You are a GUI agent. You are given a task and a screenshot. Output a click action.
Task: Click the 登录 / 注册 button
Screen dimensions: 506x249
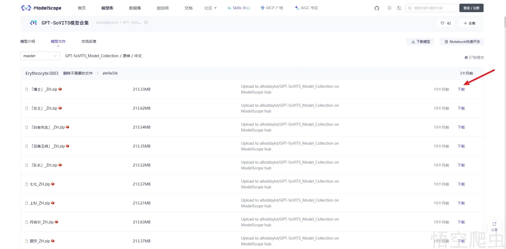click(x=471, y=8)
